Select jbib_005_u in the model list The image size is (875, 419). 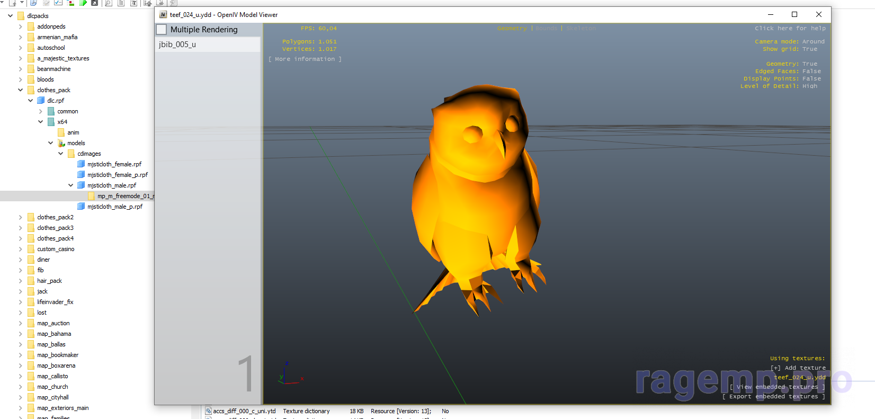pos(177,44)
